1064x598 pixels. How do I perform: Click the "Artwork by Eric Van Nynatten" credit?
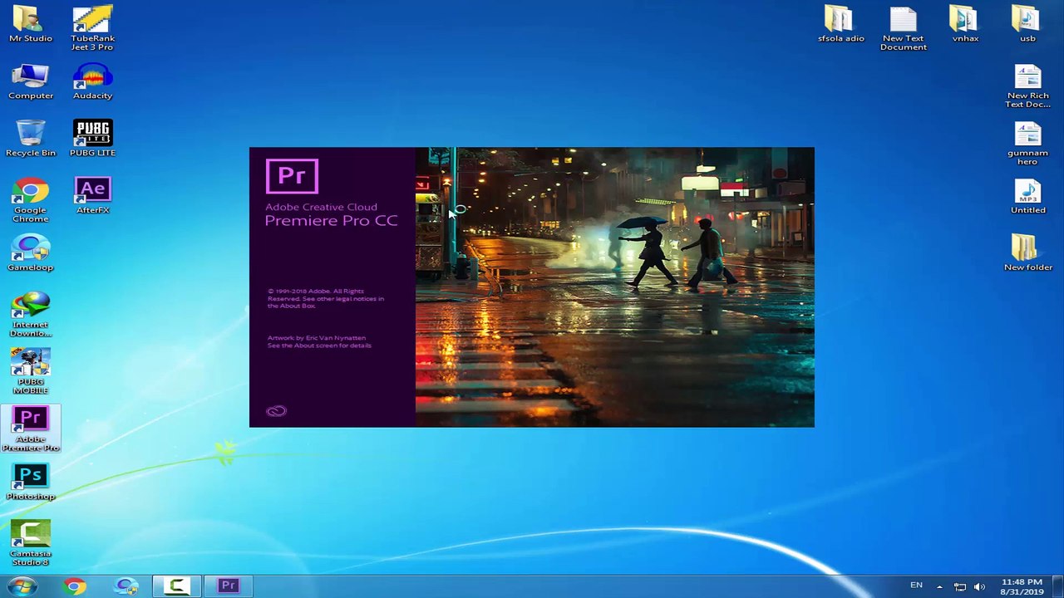(x=317, y=338)
